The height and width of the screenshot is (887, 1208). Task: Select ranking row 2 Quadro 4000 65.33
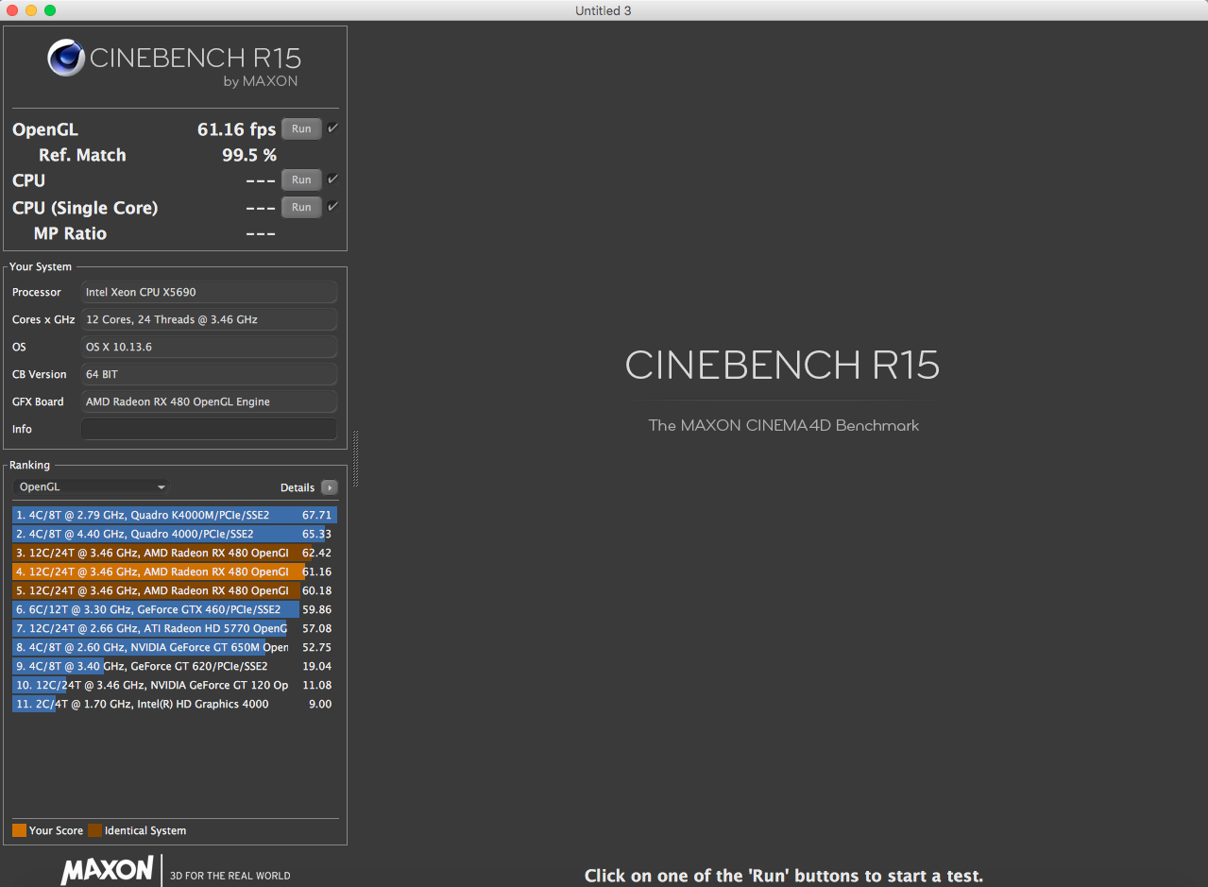tap(175, 534)
